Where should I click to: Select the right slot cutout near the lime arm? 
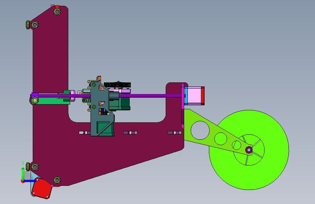tap(174, 132)
